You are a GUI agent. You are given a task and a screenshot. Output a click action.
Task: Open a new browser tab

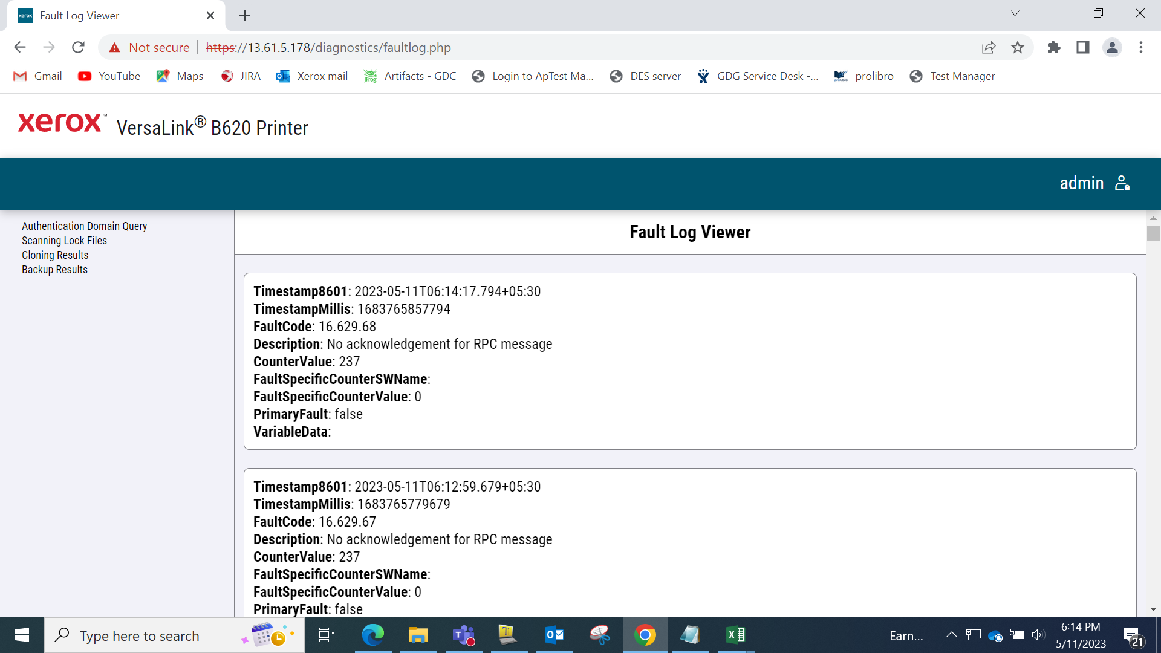coord(245,16)
